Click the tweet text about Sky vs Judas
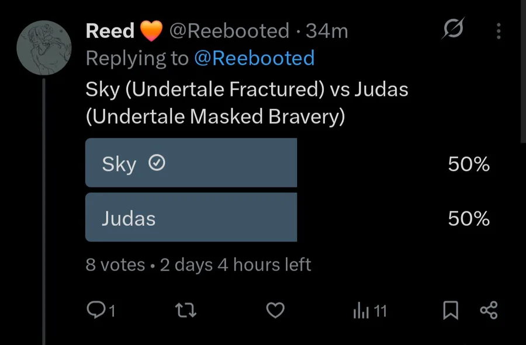 tap(247, 103)
